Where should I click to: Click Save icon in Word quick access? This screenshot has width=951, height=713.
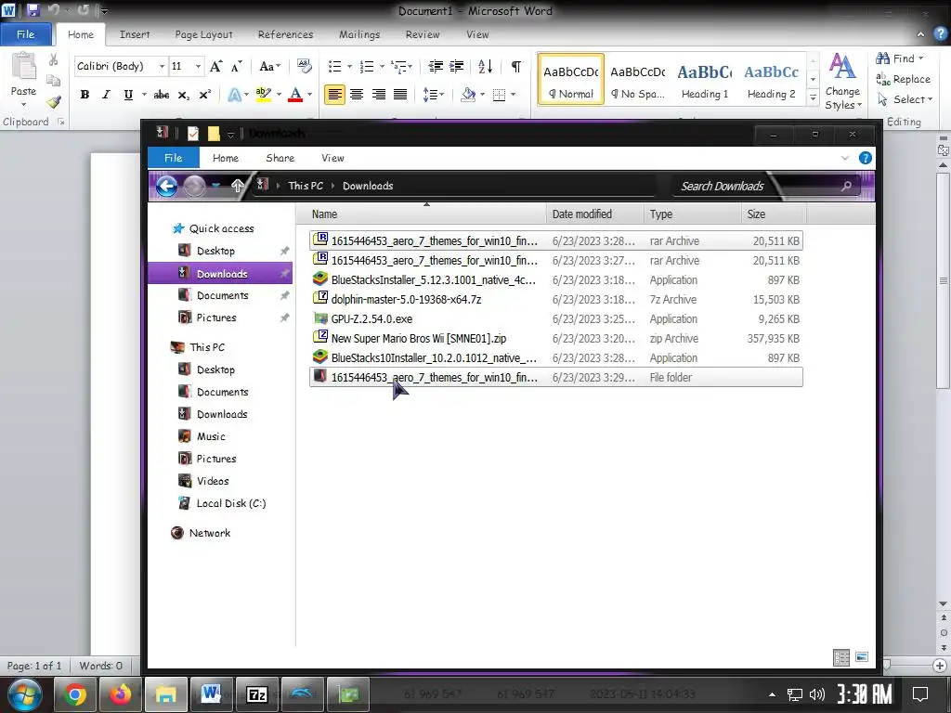click(x=33, y=9)
